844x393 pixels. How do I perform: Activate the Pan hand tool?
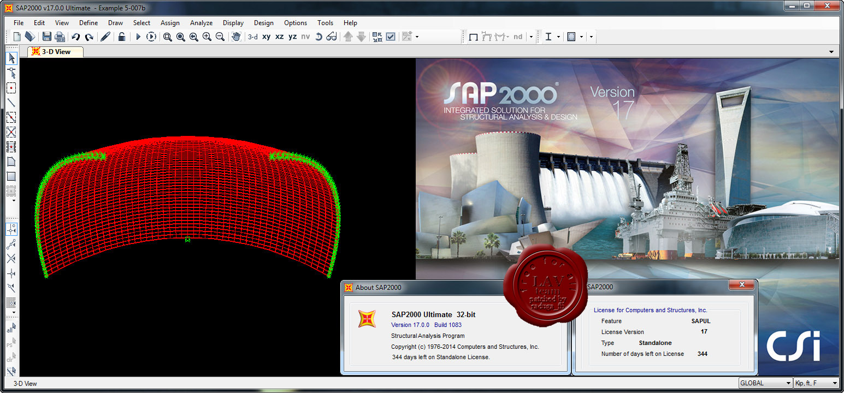[237, 37]
